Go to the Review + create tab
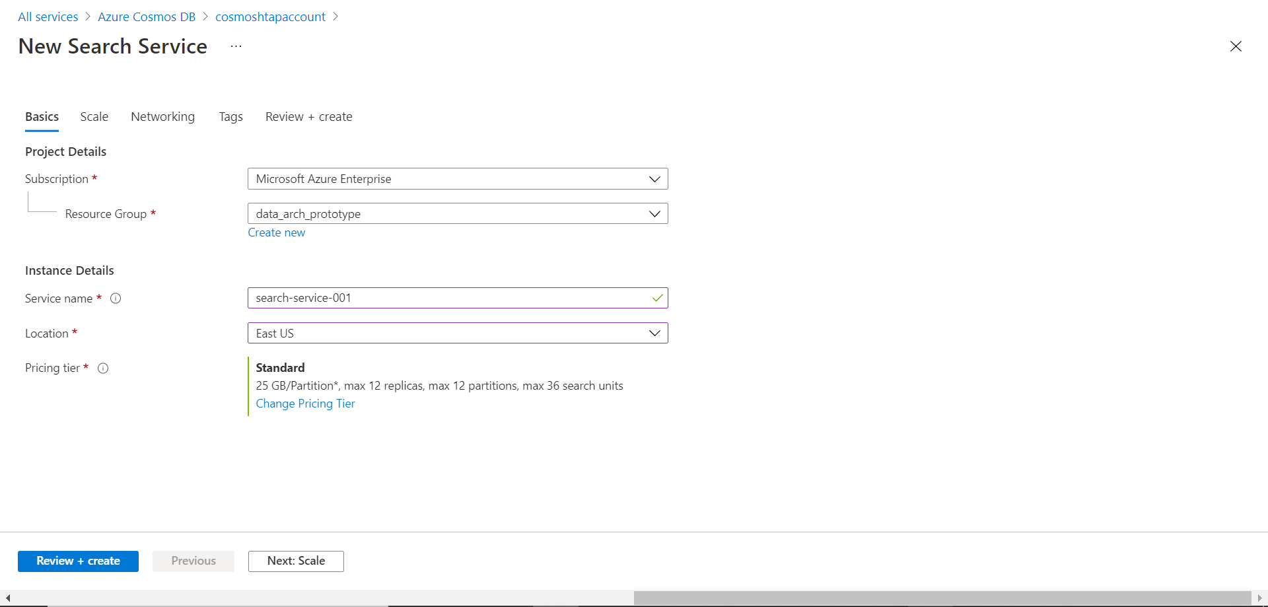1268x607 pixels. click(308, 117)
